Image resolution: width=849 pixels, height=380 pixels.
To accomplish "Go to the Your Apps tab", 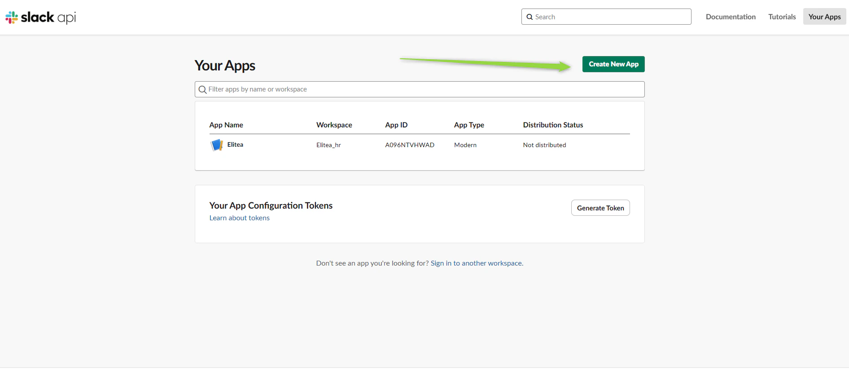I will 824,17.
